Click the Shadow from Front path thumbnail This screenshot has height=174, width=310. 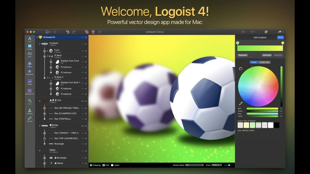57,62
